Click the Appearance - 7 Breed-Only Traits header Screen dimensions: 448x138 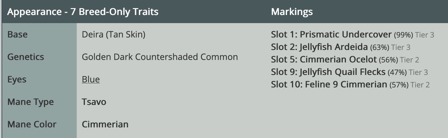pyautogui.click(x=83, y=12)
